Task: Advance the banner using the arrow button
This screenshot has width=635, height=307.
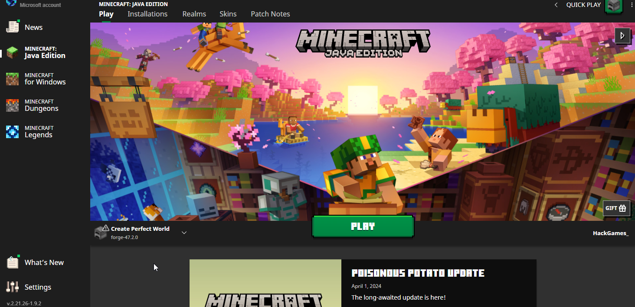Action: [x=622, y=36]
